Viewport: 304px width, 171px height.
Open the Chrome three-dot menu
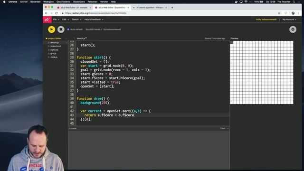[298, 13]
